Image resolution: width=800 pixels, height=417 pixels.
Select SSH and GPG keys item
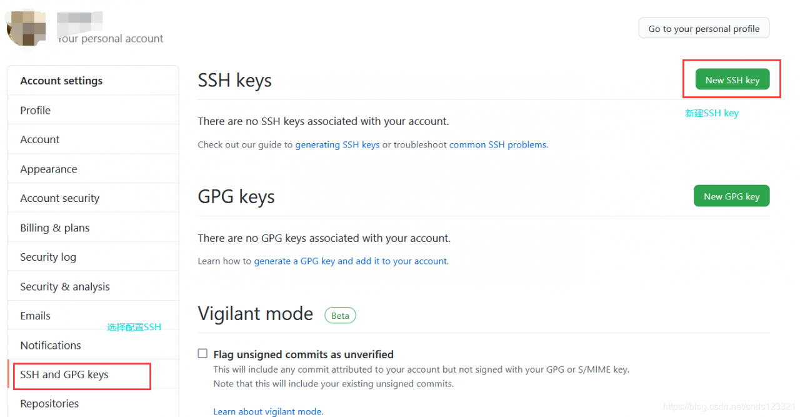point(64,374)
